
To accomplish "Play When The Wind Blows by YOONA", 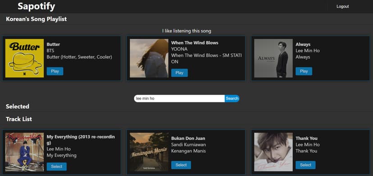I will (x=179, y=73).
